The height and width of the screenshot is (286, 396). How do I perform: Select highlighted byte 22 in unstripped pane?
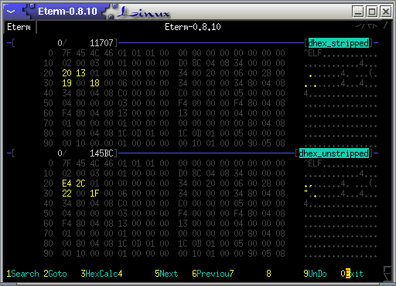click(67, 193)
